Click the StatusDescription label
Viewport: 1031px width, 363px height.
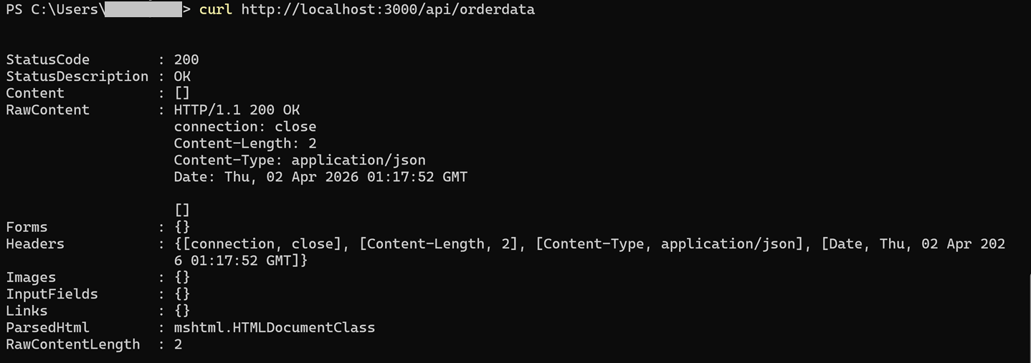tap(77, 77)
